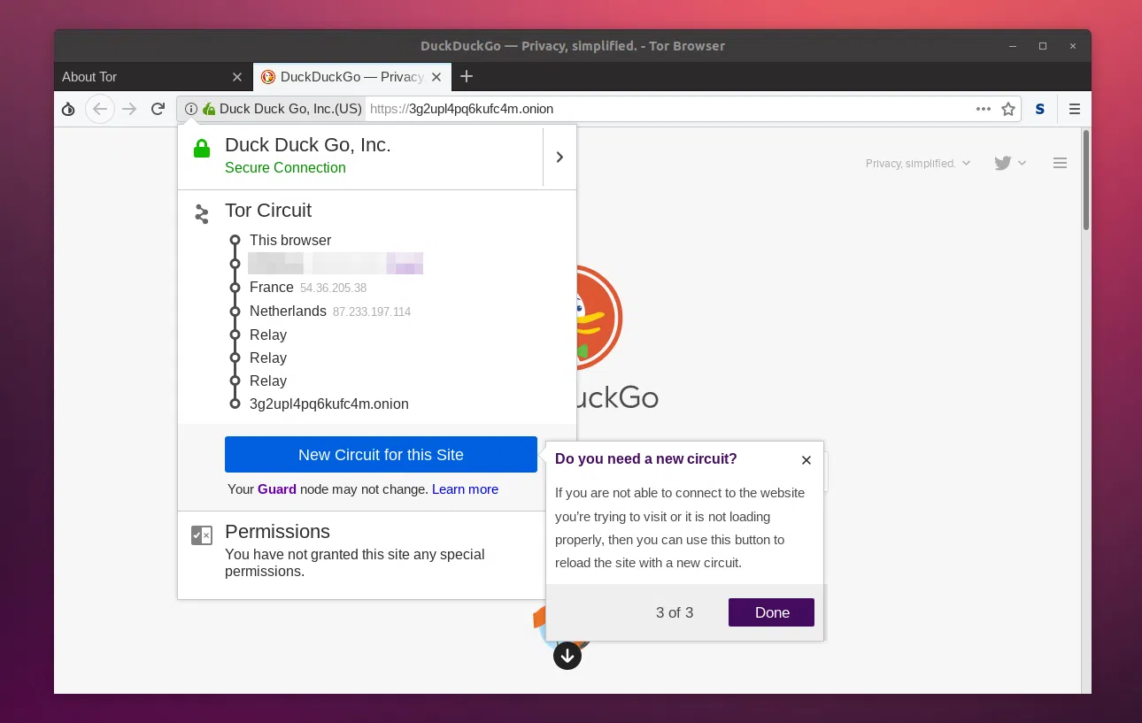
Task: Select the DuckDuckGo — Privacy tab
Action: [352, 77]
